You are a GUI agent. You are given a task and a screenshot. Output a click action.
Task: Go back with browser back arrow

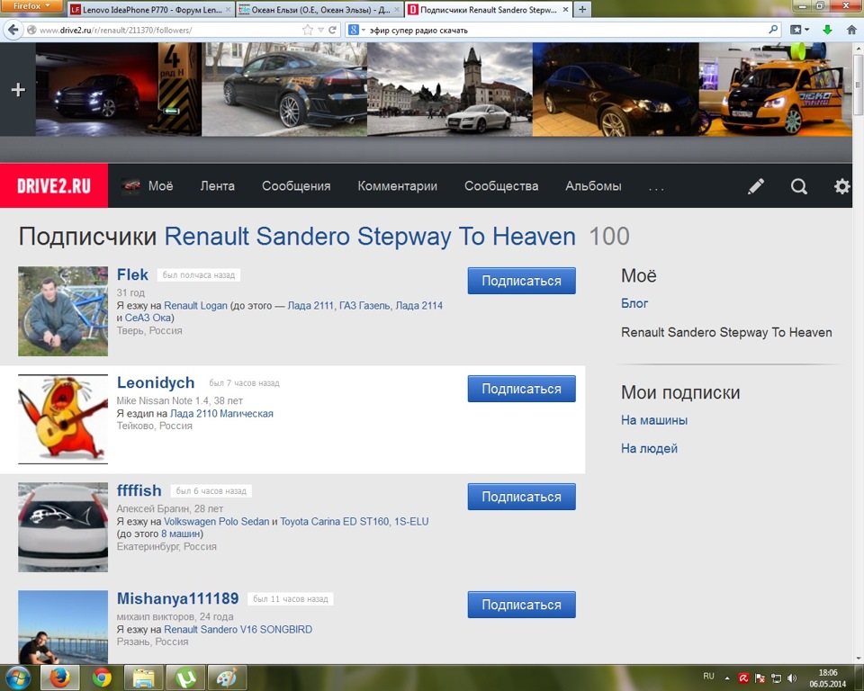point(13,30)
